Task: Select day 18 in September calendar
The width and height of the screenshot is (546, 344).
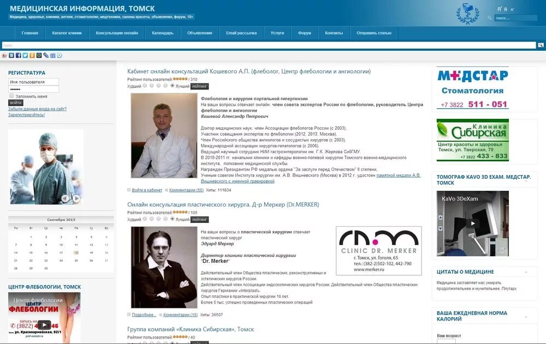Action: pyautogui.click(x=76, y=252)
